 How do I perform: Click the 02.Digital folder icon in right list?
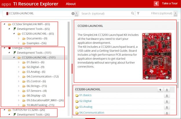tap(77, 101)
